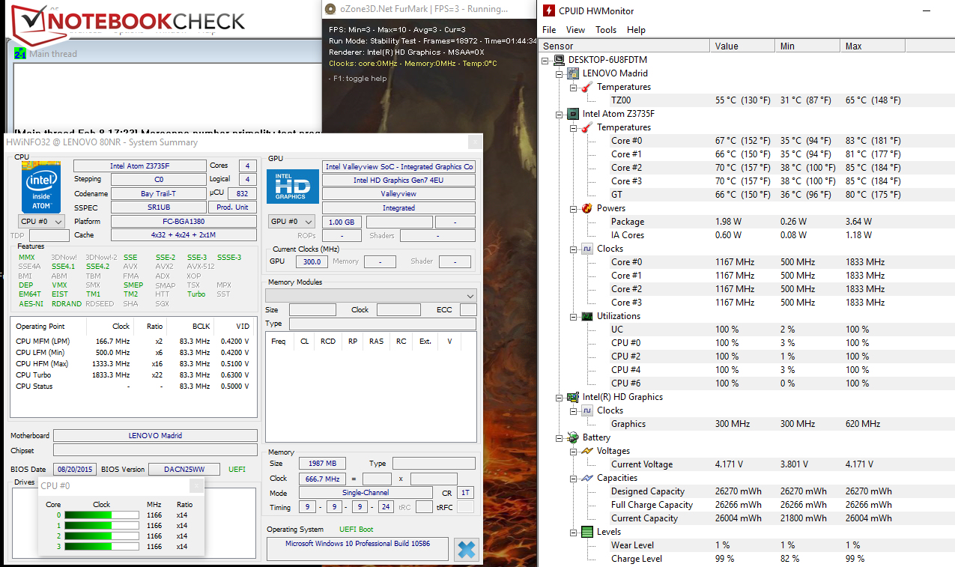Click the Core 0 clock bar in CPU #0 popup
Image resolution: width=955 pixels, height=567 pixels.
point(102,515)
